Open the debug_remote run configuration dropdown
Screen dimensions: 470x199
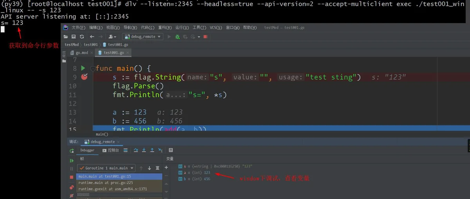point(143,37)
